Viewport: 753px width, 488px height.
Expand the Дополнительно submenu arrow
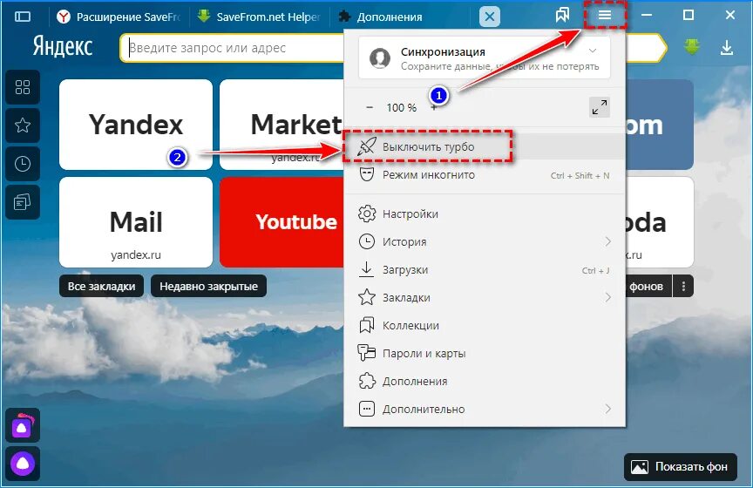point(608,409)
